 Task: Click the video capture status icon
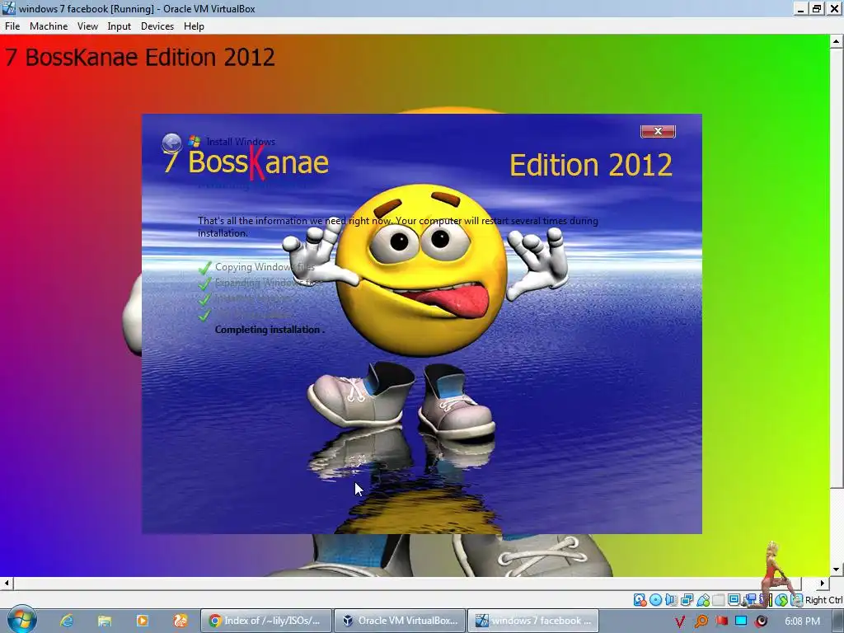(x=749, y=600)
